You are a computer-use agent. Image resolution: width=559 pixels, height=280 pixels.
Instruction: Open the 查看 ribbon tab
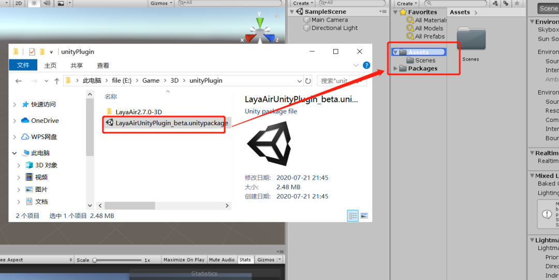103,66
